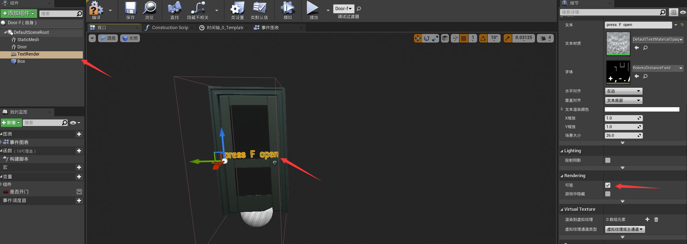Switch to 时间轴_0_Template tab
Image resolution: width=687 pixels, height=244 pixels.
tap(225, 28)
